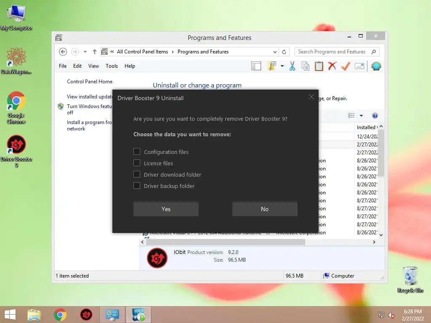Viewport: 431px width, 323px height.
Task: Click the globe toolbar icon
Action: pyautogui.click(x=376, y=66)
